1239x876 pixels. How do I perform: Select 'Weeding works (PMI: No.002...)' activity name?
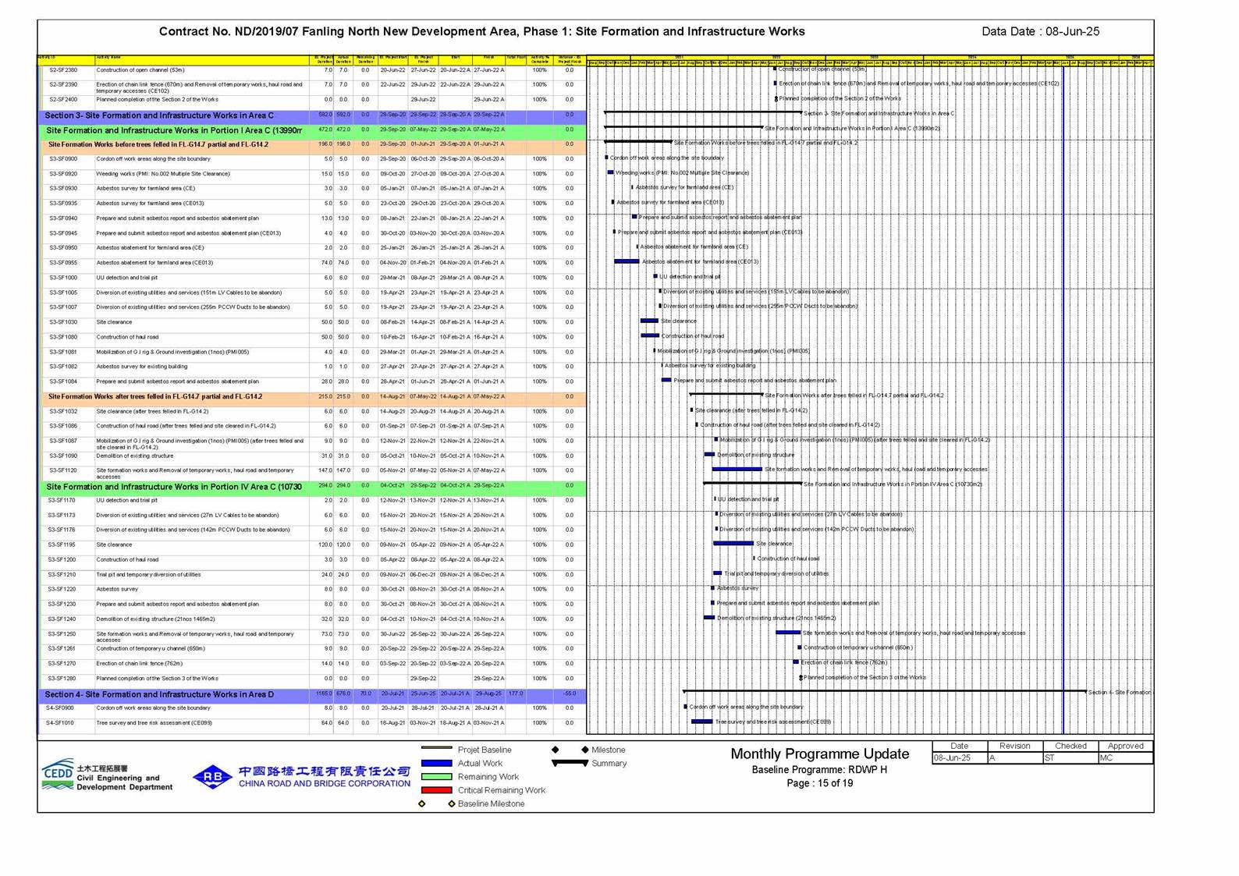pos(162,174)
